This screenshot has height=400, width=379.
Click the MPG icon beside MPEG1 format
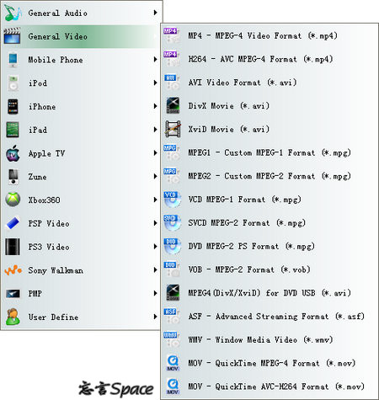[172, 152]
